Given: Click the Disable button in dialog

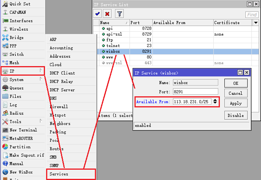Looking at the screenshot, I should click(235, 115).
